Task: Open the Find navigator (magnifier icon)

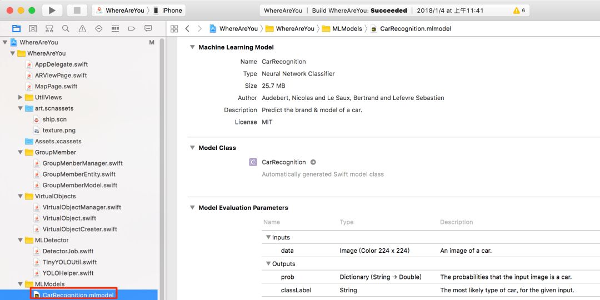Action: click(x=66, y=28)
